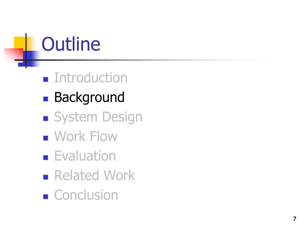
Task: Select the bullet next to System Design
Action: pos(46,118)
